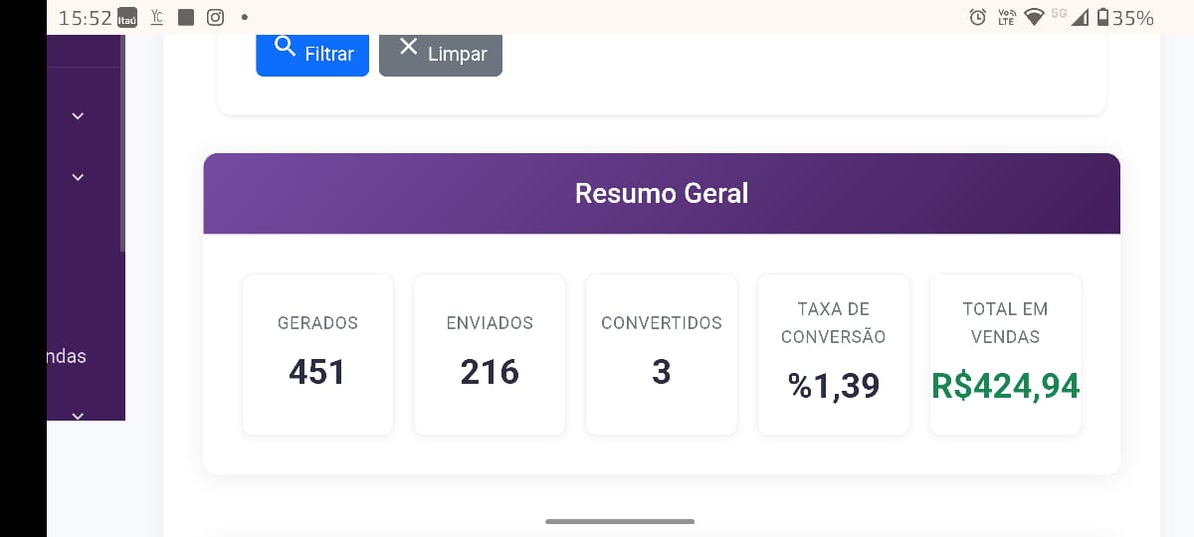1194x537 pixels.
Task: Tap the mobile signal strength icon
Action: click(x=1080, y=17)
